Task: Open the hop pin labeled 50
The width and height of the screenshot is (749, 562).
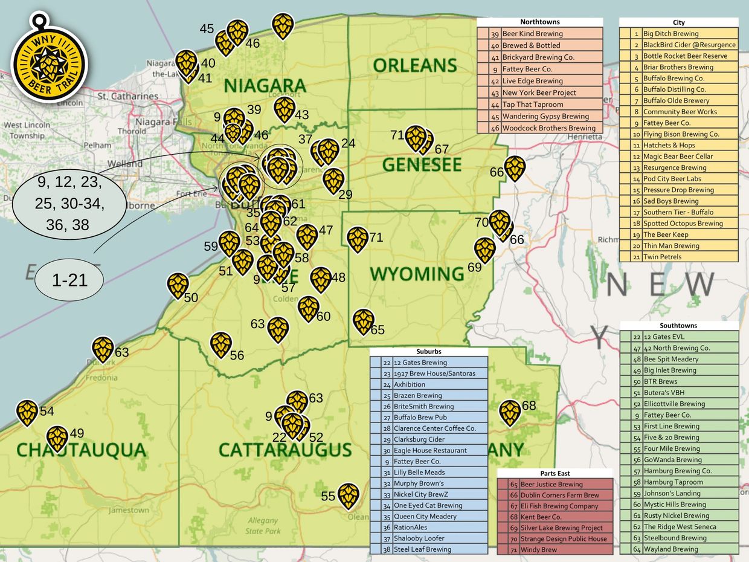Action: [x=178, y=286]
